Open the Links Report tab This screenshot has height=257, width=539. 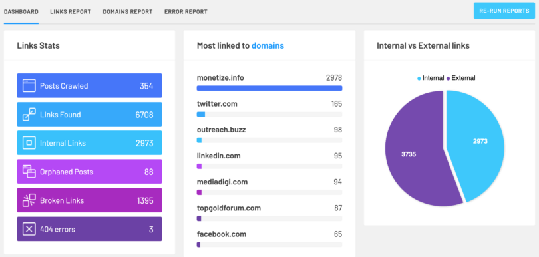click(71, 12)
